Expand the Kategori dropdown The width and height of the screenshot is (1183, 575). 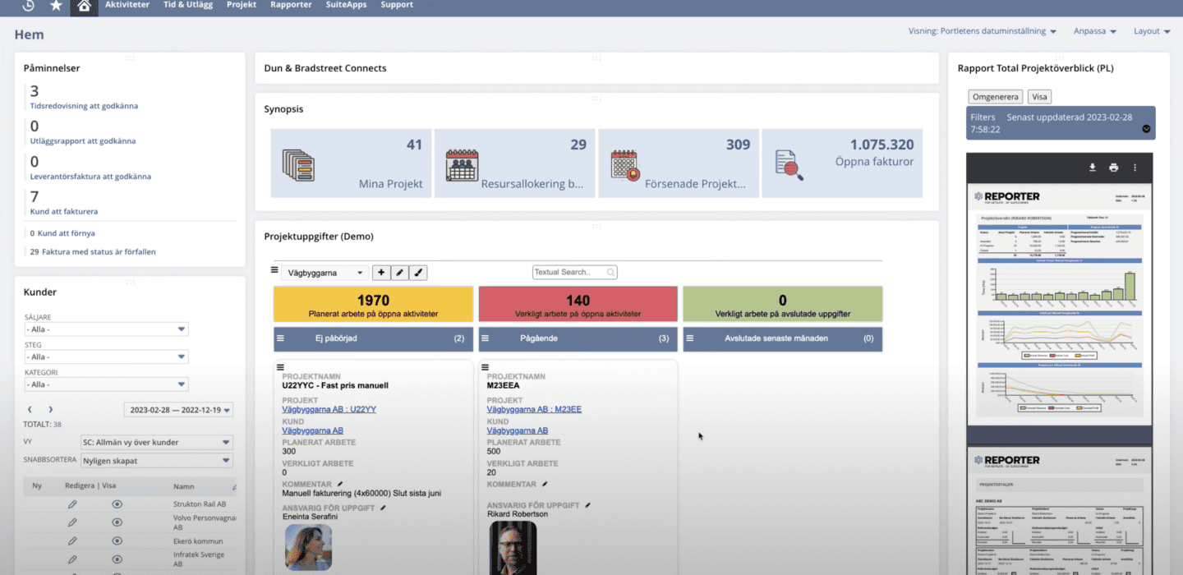tap(106, 384)
